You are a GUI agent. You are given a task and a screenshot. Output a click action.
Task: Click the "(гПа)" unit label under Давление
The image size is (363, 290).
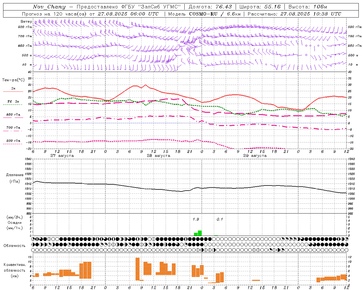(15, 182)
